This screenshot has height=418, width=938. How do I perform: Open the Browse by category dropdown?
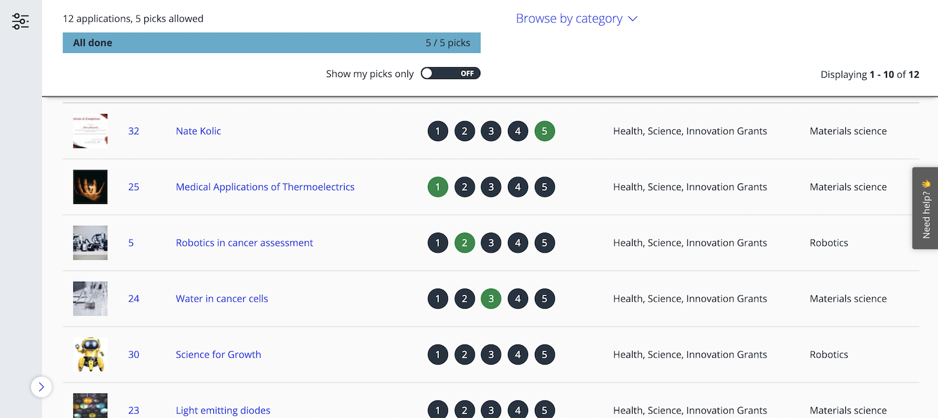coord(576,18)
